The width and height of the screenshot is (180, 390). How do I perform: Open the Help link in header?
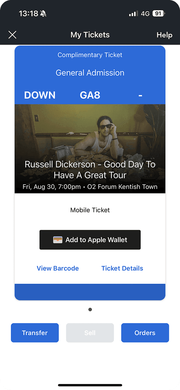164,35
